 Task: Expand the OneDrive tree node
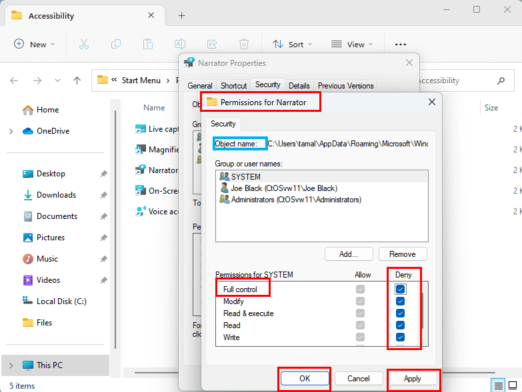click(11, 131)
